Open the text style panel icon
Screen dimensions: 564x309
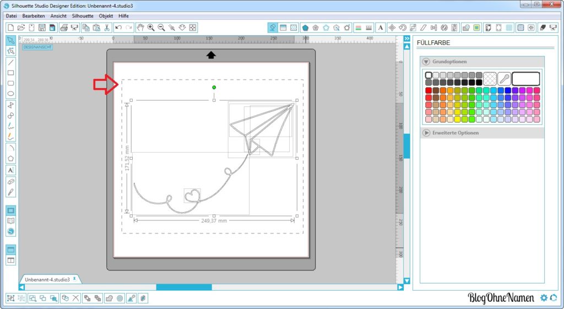(381, 28)
